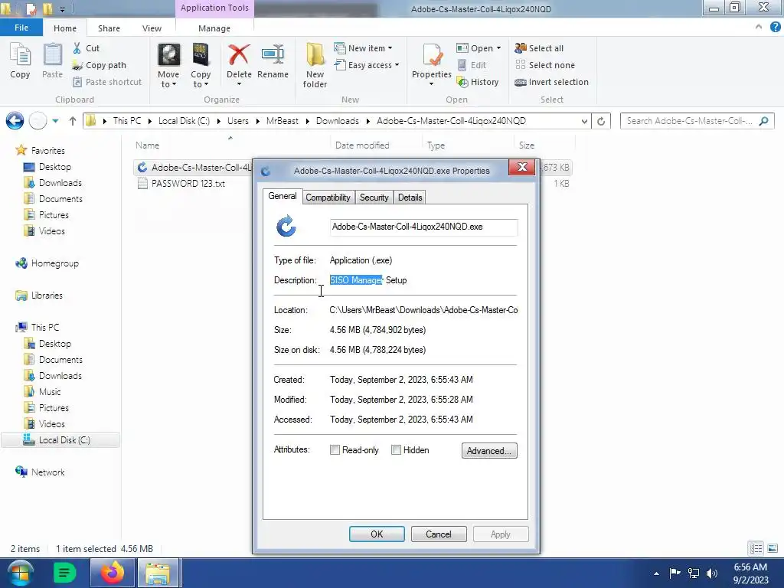Image resolution: width=784 pixels, height=588 pixels.
Task: Click the Paste icon in ribbon
Action: coord(52,61)
